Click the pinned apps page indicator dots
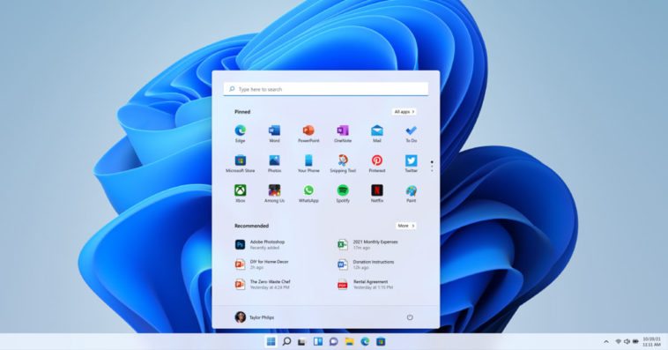 coord(432,167)
